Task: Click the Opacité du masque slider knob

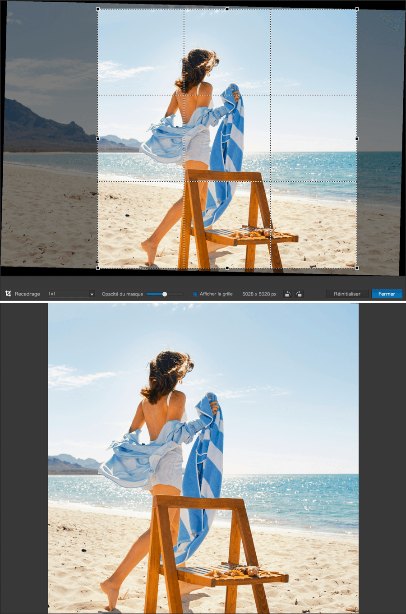Action: coord(165,294)
